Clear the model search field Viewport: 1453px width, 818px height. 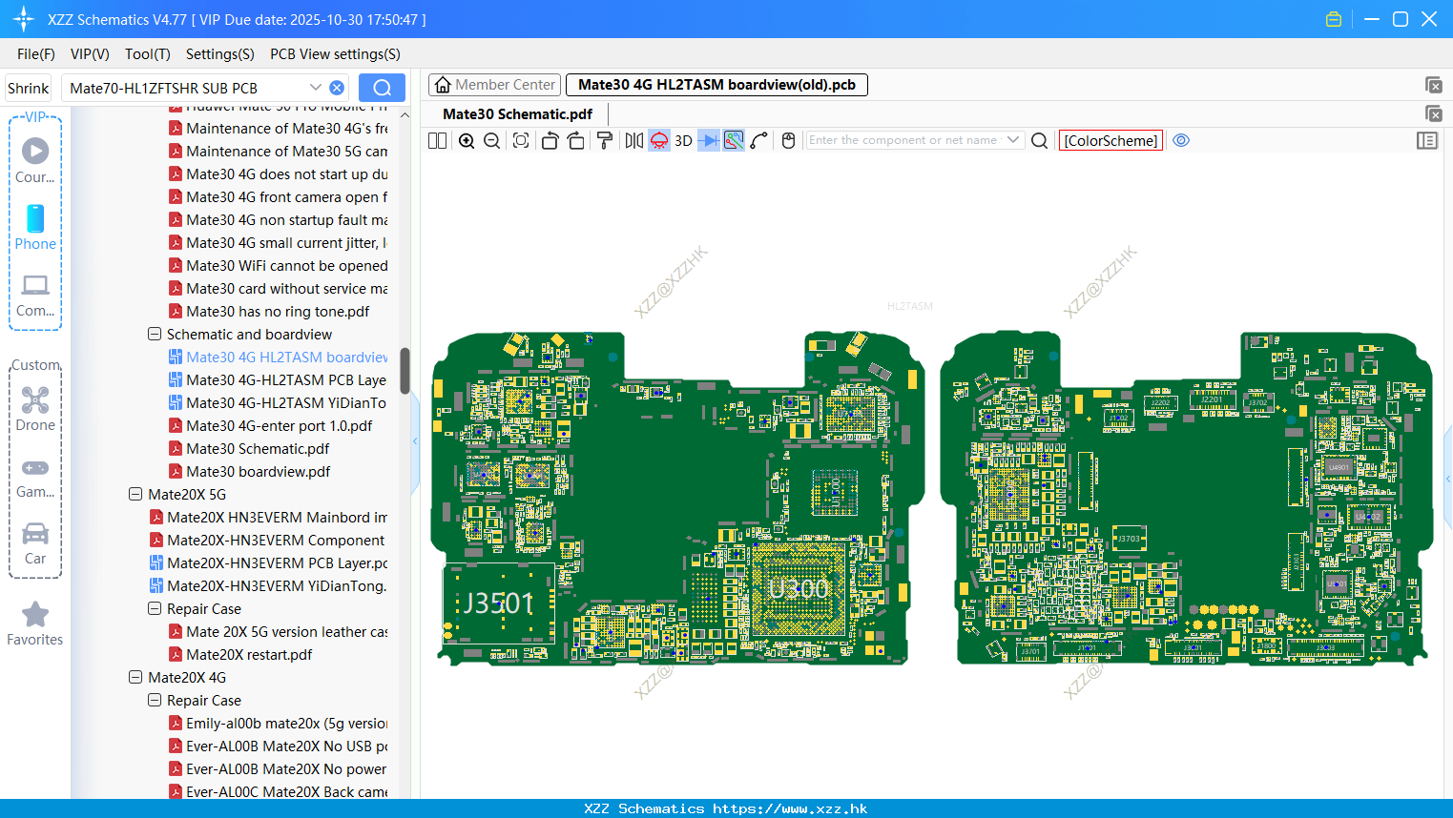click(x=337, y=88)
